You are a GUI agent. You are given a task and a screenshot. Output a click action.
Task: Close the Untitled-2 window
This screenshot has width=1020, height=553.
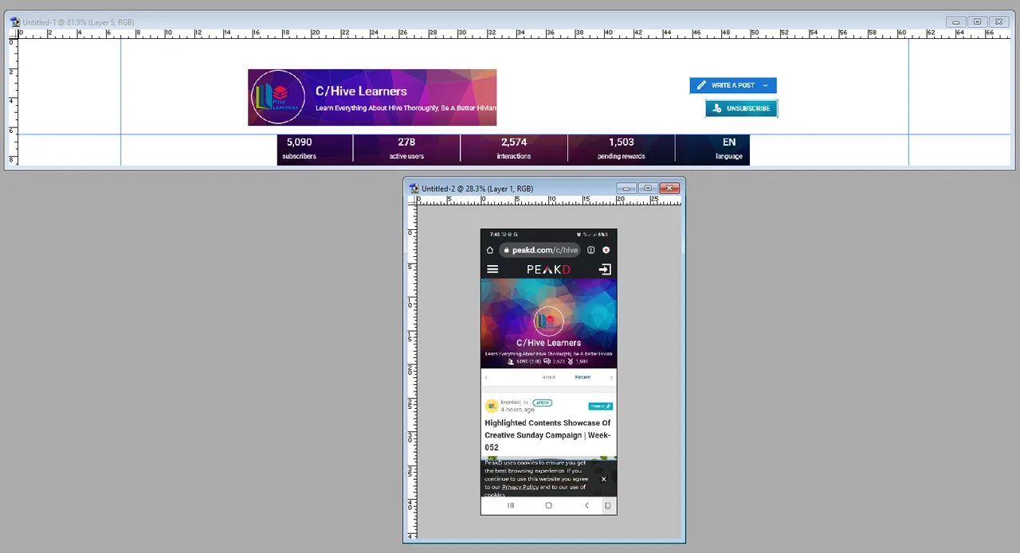(669, 189)
